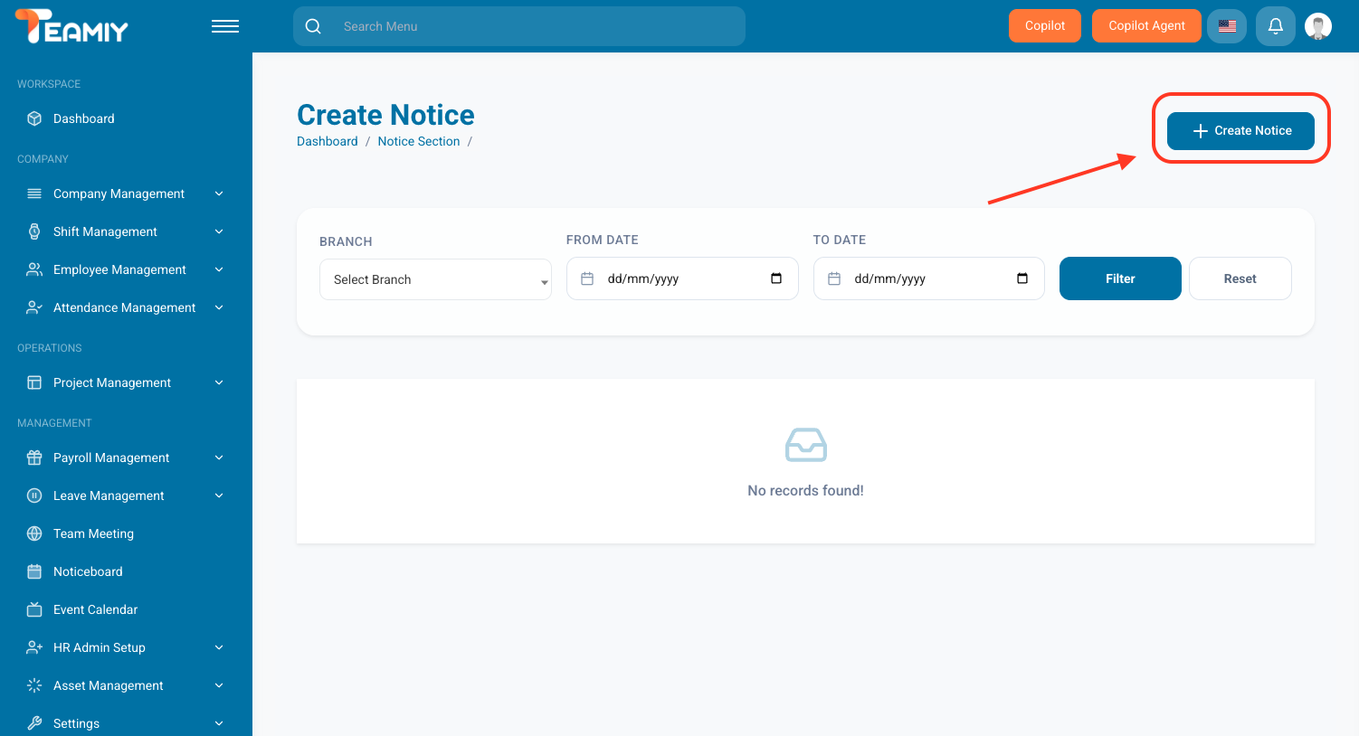The width and height of the screenshot is (1359, 736).
Task: Open calendar picker in To Date field
Action: pos(1022,278)
